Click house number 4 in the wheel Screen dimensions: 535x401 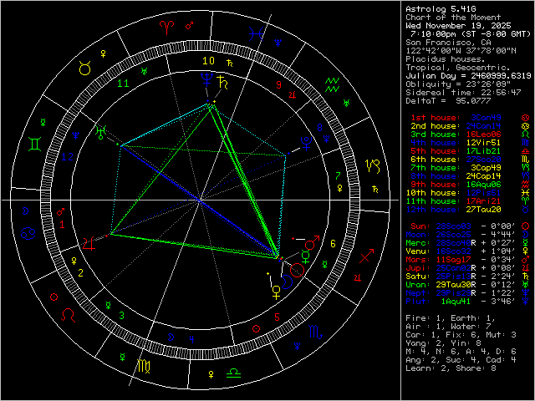191,339
